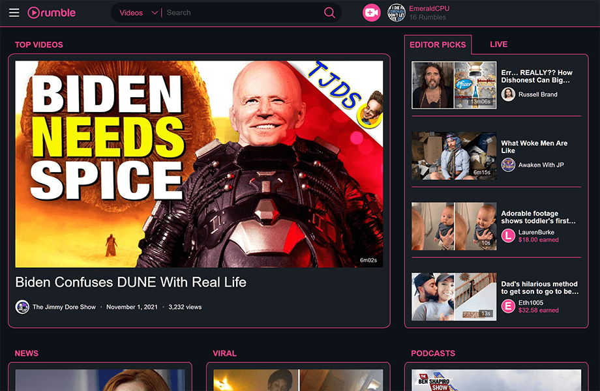
Task: Click the EmeraldCPU username
Action: (429, 8)
